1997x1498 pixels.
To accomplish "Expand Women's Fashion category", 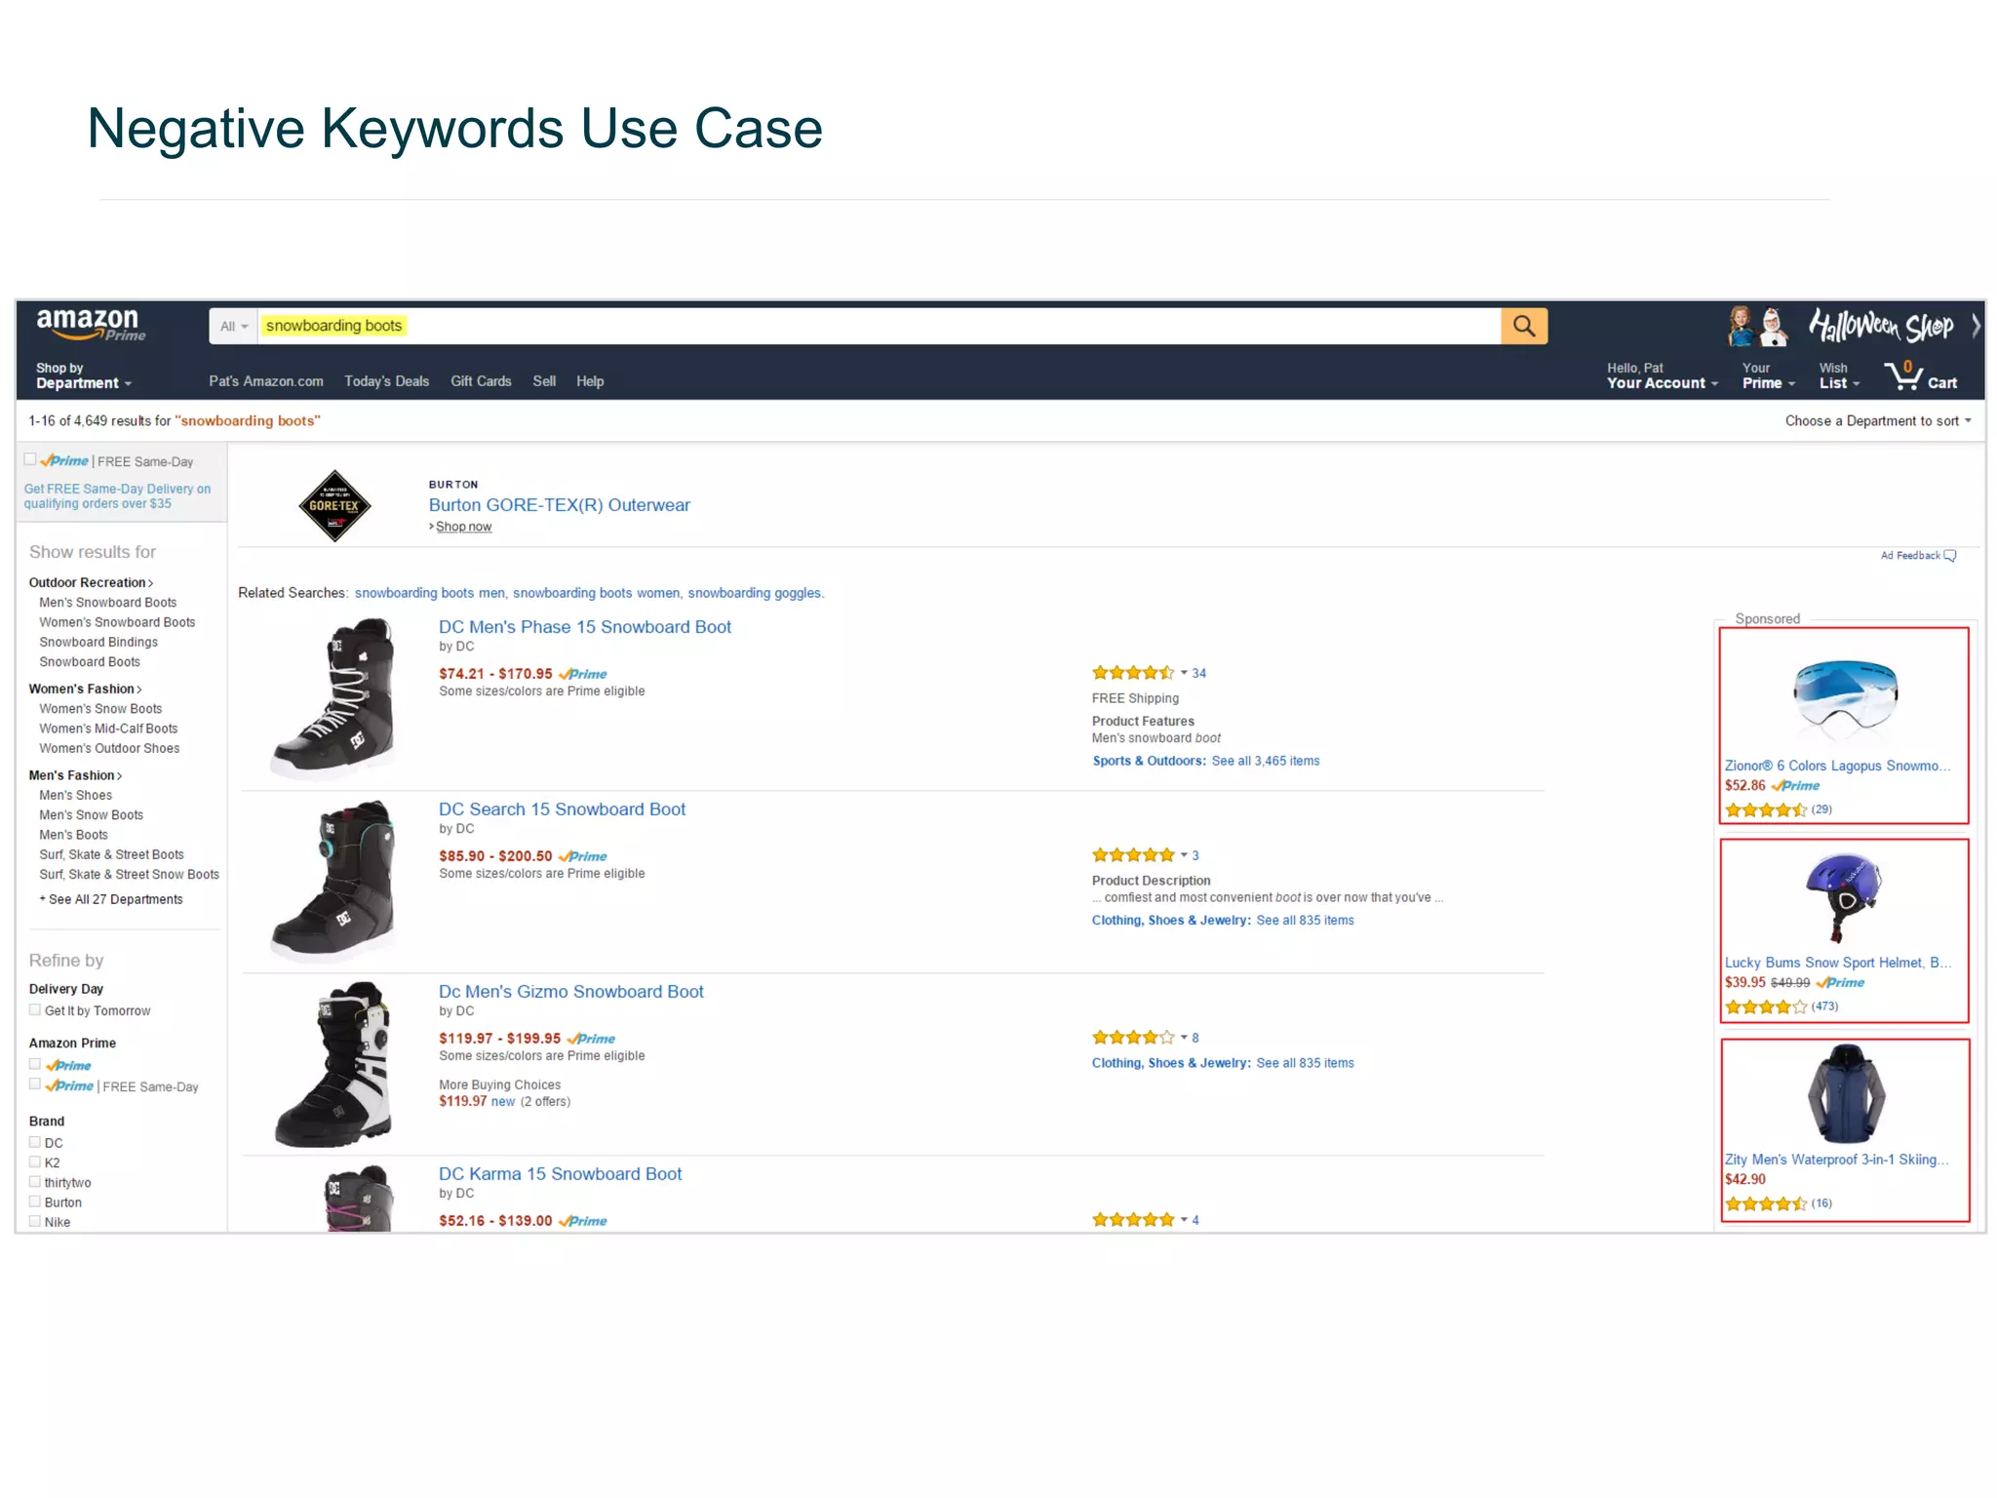I will click(x=85, y=689).
